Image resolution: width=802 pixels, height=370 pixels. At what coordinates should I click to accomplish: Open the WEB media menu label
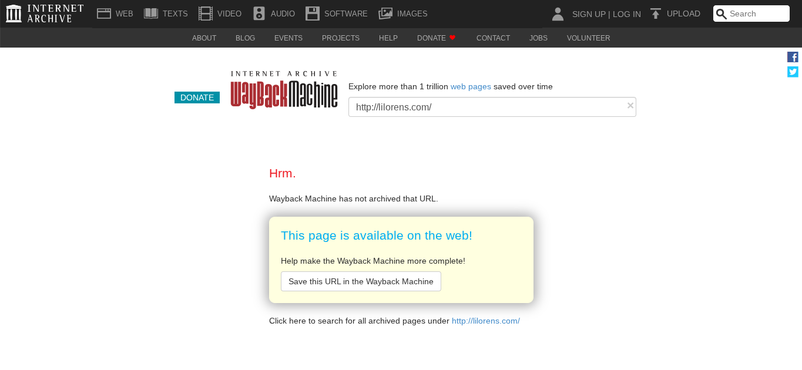(125, 14)
